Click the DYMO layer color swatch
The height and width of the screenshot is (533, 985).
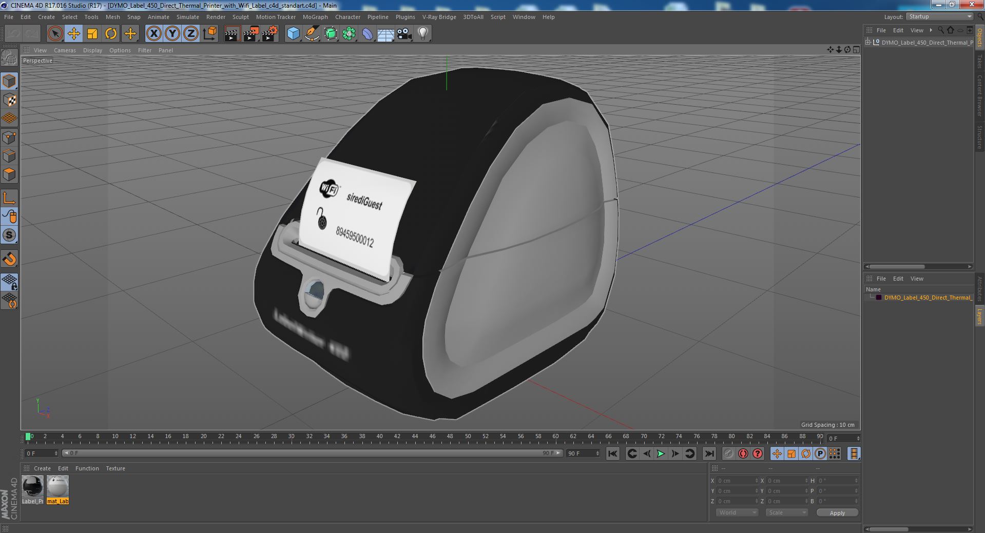click(878, 298)
